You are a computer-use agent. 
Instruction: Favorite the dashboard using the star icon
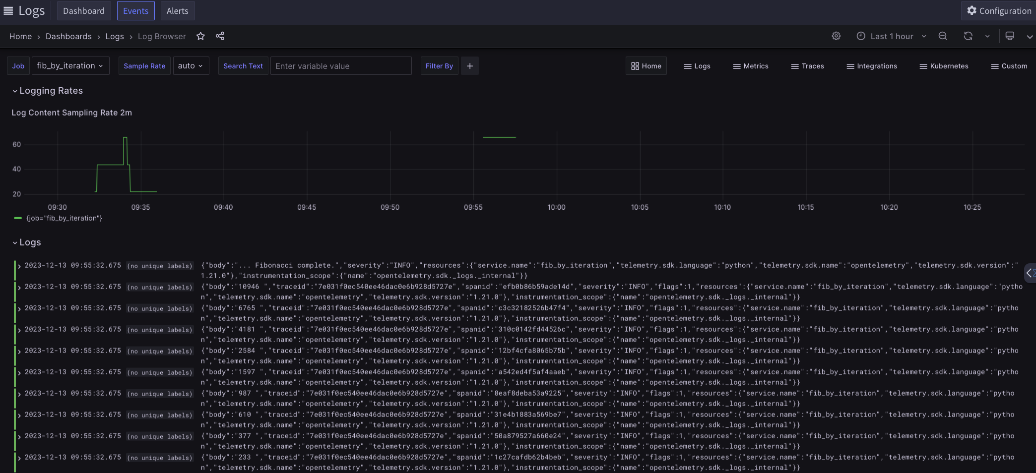(x=200, y=36)
